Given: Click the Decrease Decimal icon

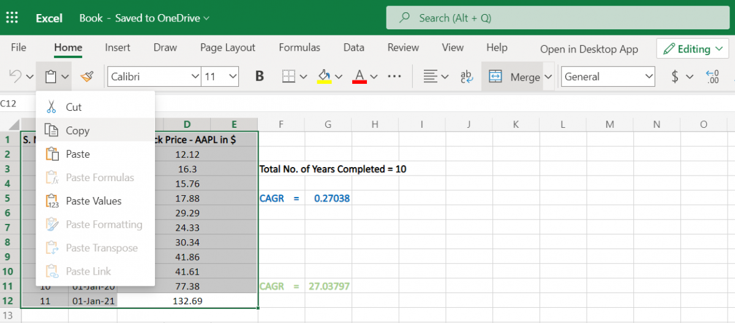Looking at the screenshot, I should pyautogui.click(x=712, y=76).
